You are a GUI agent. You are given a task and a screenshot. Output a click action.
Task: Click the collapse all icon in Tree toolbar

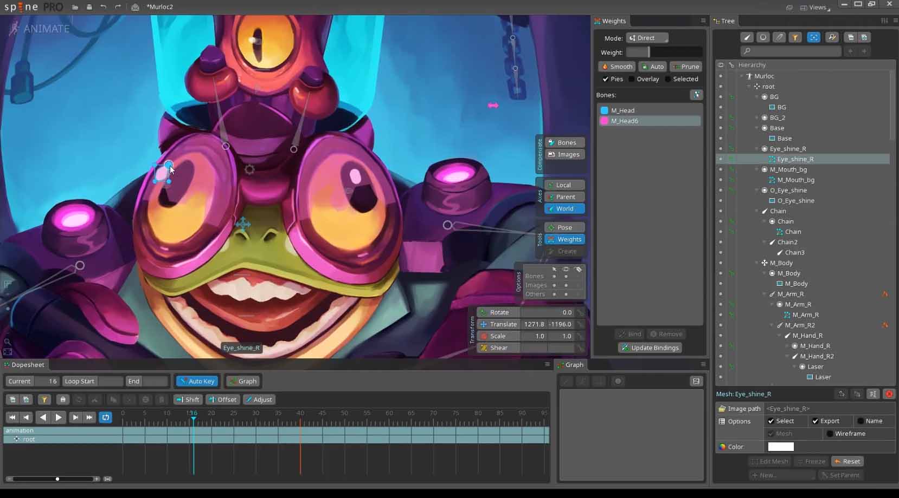(851, 37)
